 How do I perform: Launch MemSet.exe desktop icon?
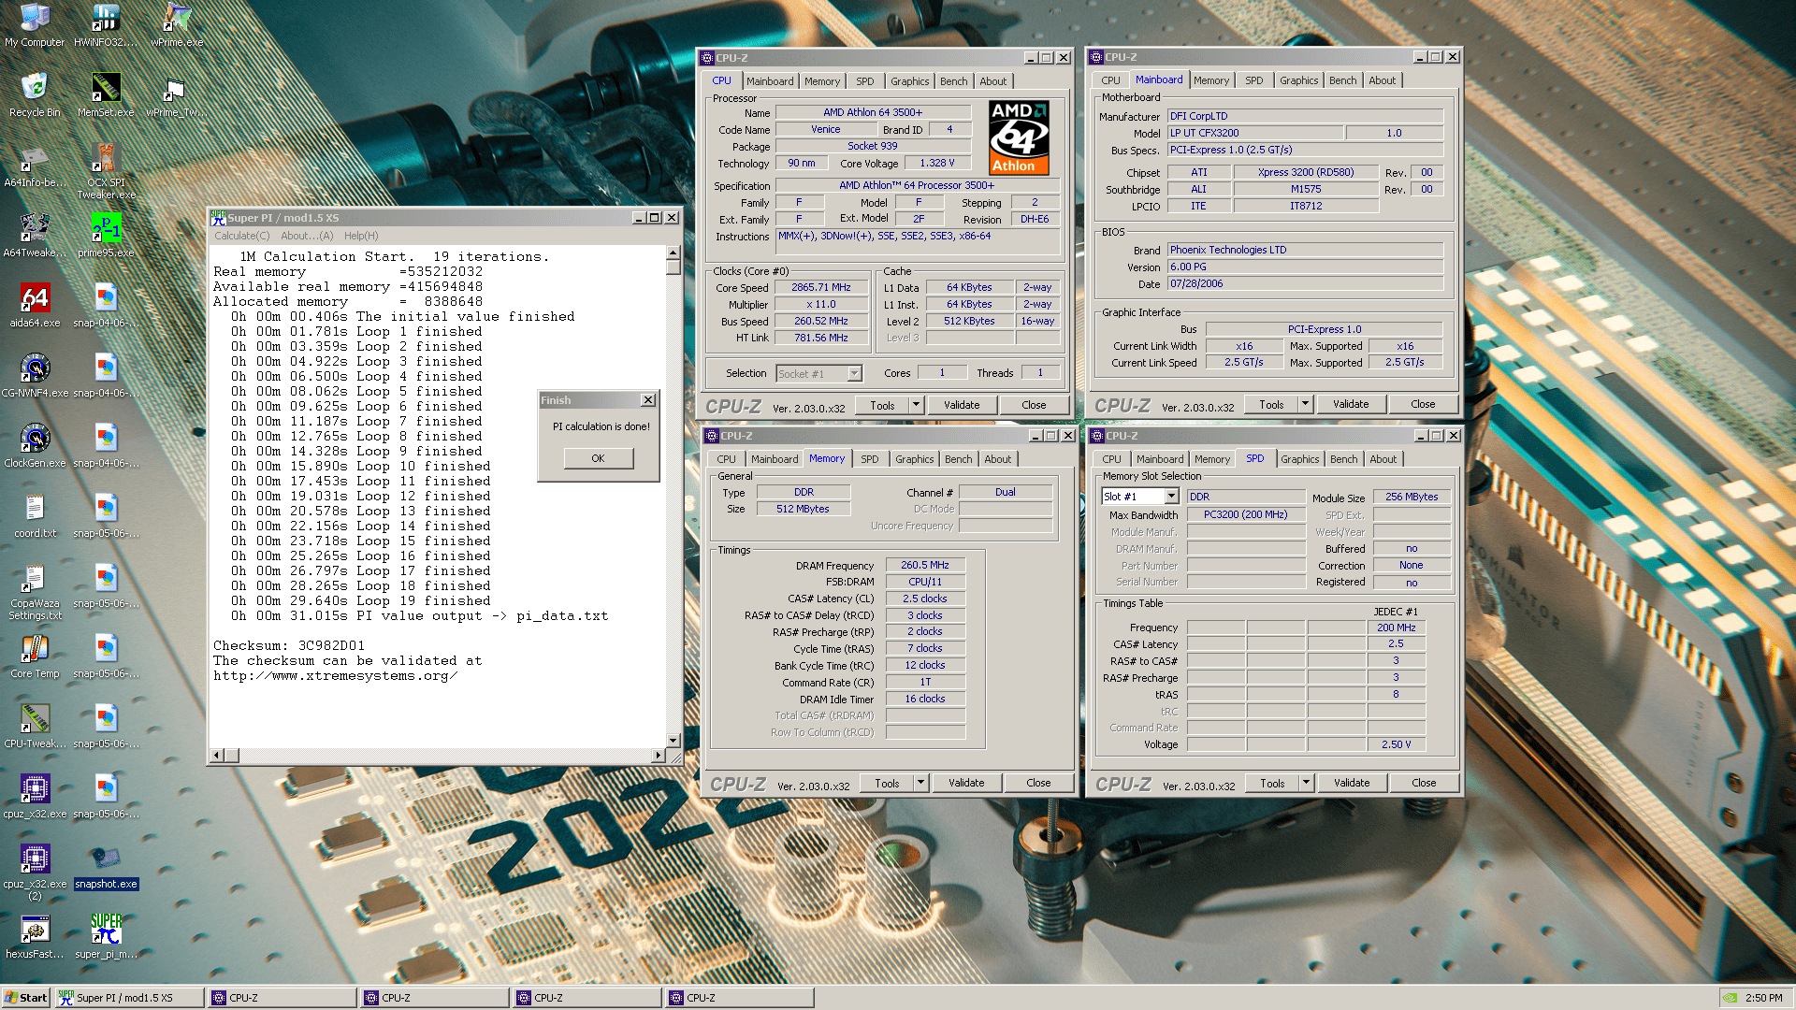pos(106,95)
